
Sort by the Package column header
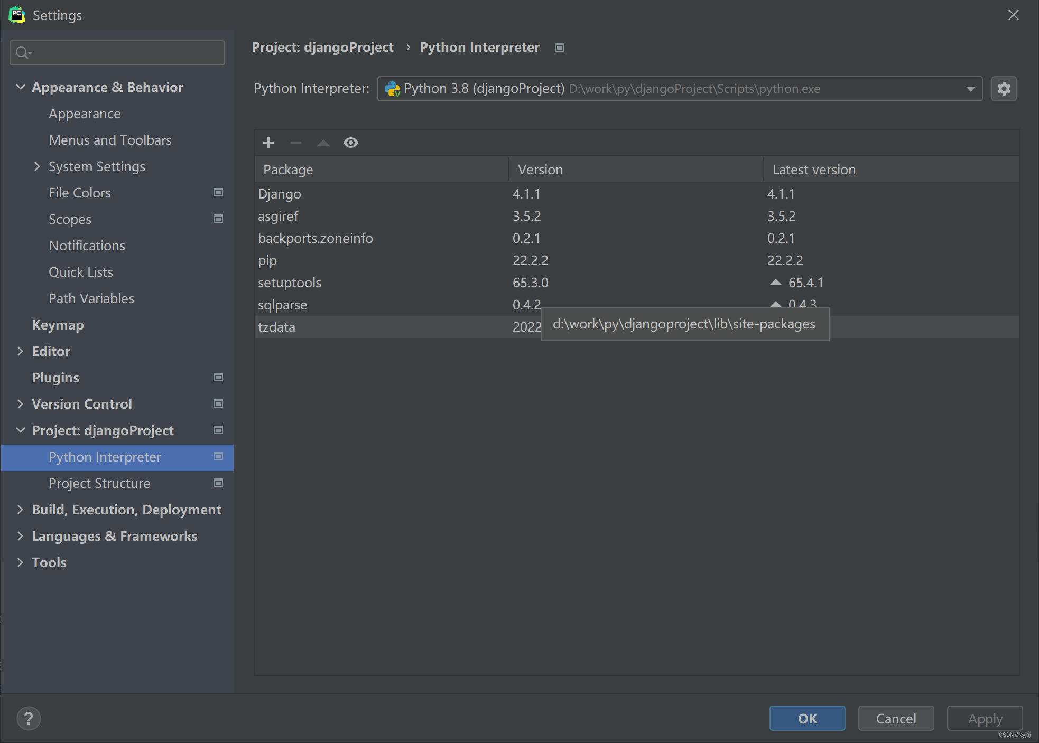point(382,170)
